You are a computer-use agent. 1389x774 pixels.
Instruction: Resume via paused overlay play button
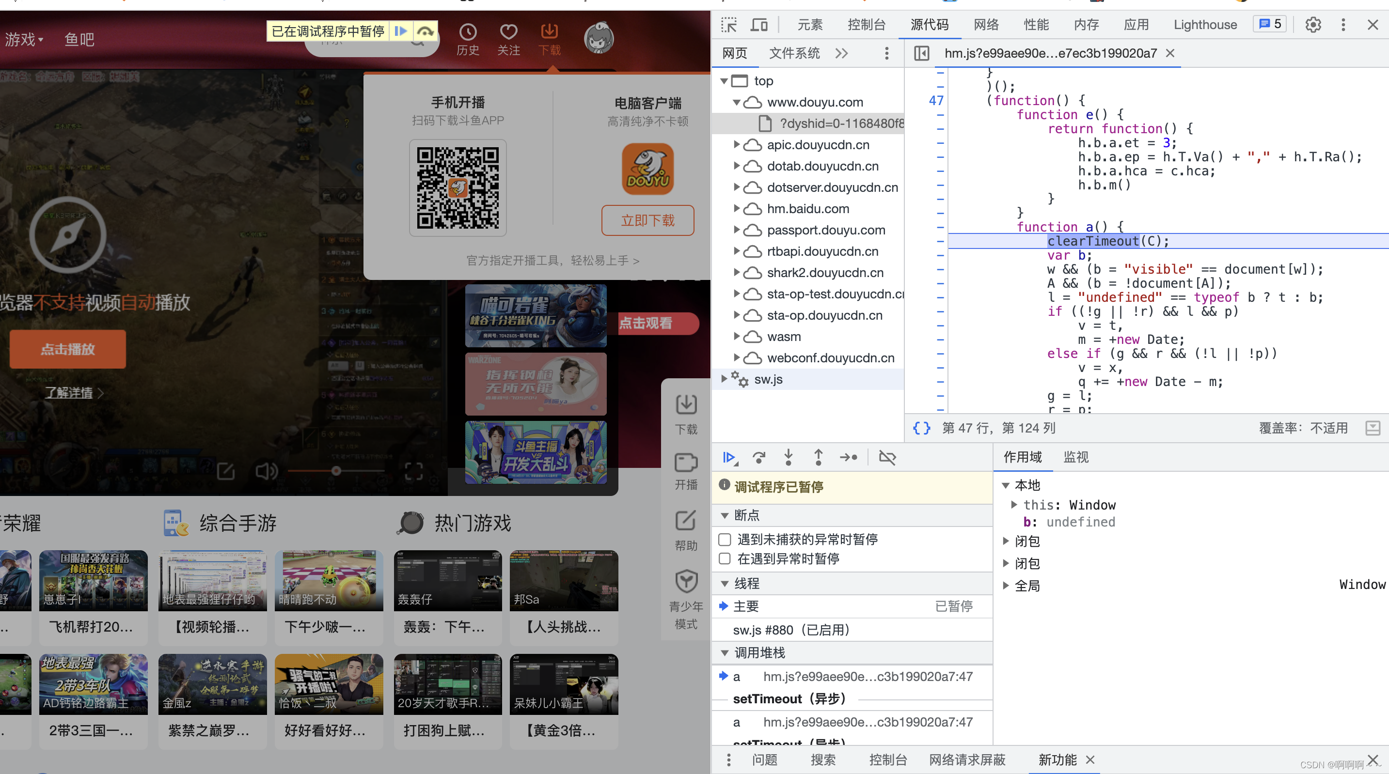pyautogui.click(x=400, y=31)
